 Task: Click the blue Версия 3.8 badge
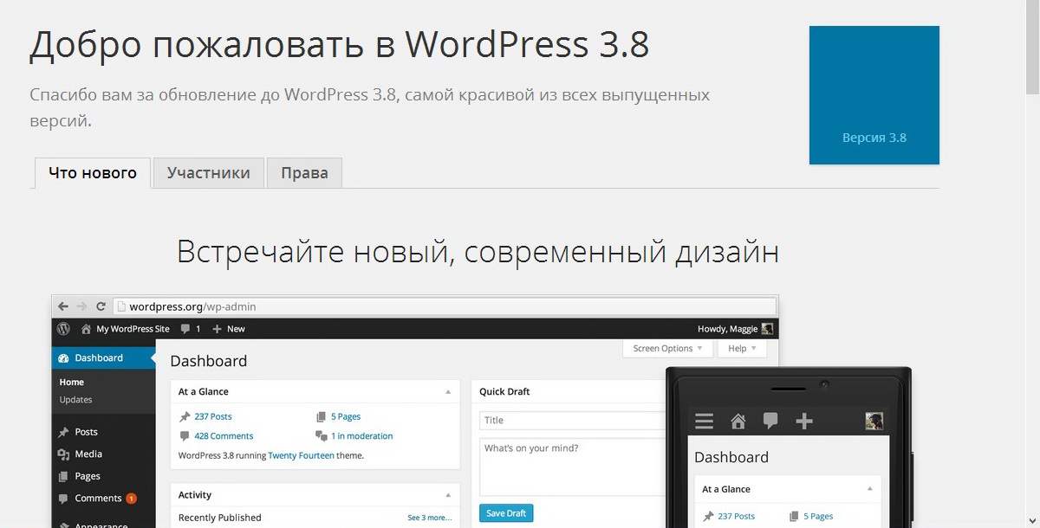pyautogui.click(x=874, y=95)
